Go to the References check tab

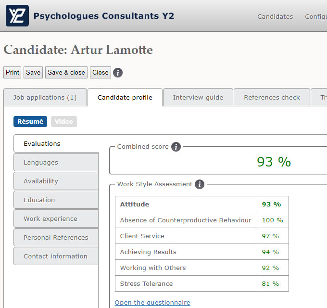pos(272,97)
